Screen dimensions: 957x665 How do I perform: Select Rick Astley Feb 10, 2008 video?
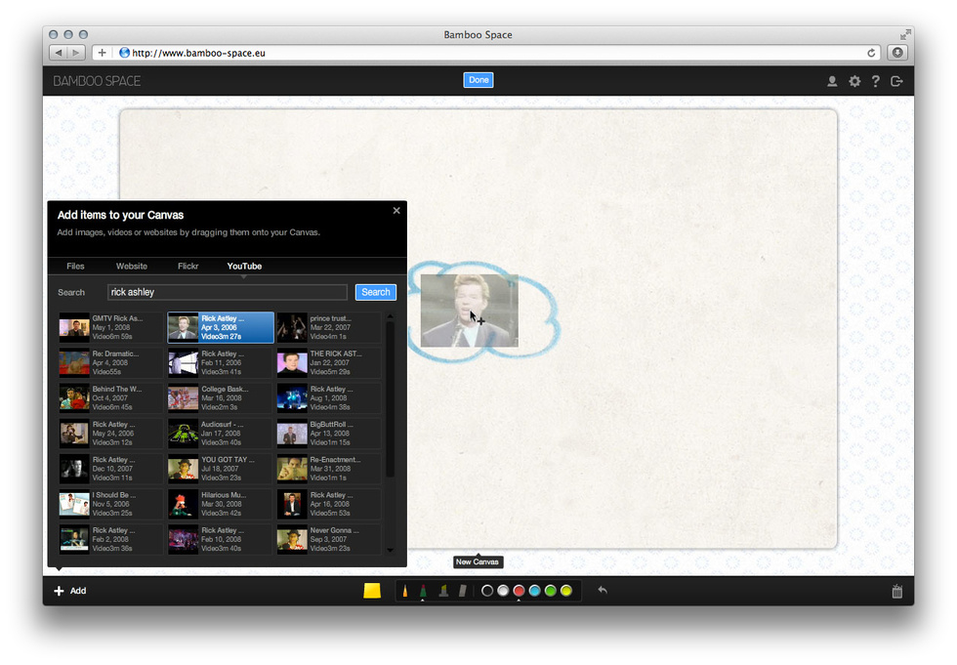[x=221, y=540]
